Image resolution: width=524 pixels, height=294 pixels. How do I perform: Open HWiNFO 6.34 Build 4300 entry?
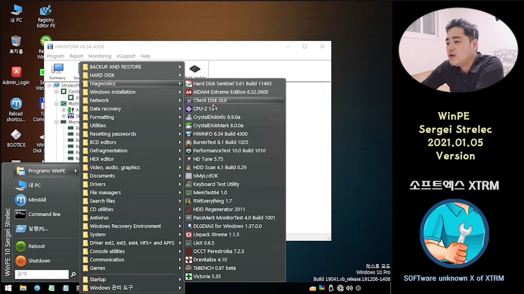click(x=234, y=134)
